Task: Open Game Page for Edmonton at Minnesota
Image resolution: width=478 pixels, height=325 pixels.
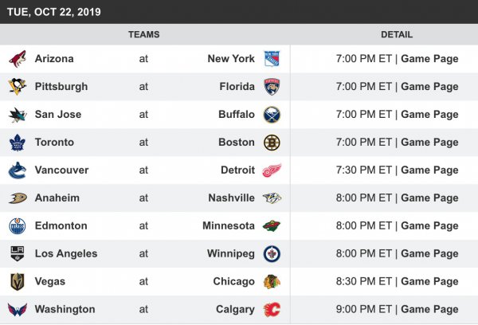Action: (429, 226)
